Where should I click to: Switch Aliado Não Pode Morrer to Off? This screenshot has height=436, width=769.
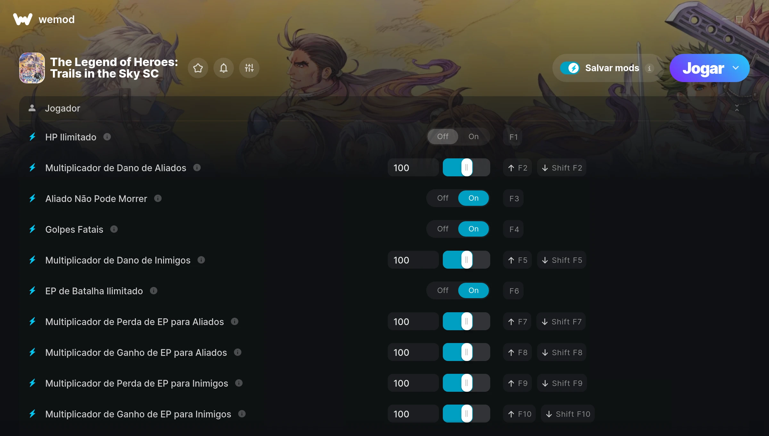point(443,198)
